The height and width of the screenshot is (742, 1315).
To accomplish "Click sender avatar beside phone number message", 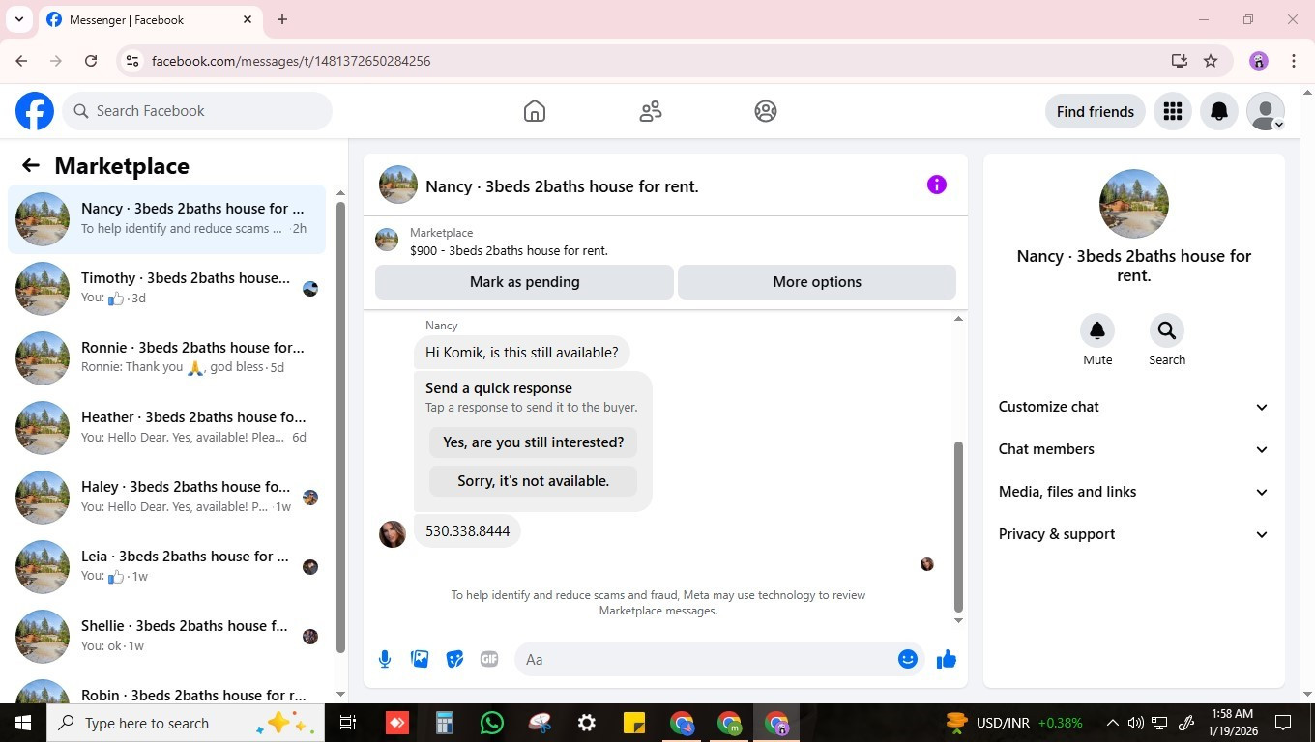I will point(393,534).
